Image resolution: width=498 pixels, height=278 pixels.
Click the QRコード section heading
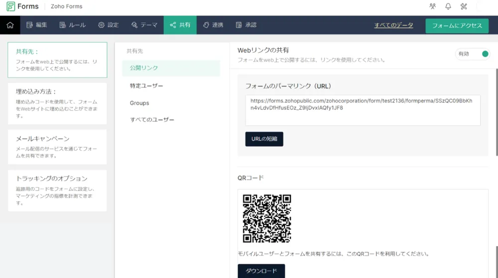point(250,178)
